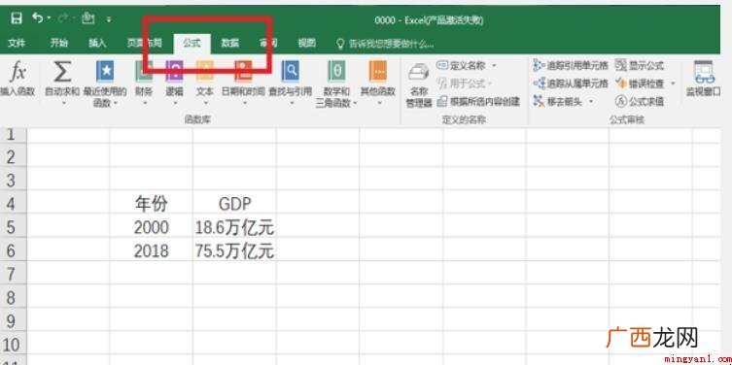This screenshot has height=365, width=732.
Task: Open the 错误检查 dropdown arrow
Action: pos(673,83)
